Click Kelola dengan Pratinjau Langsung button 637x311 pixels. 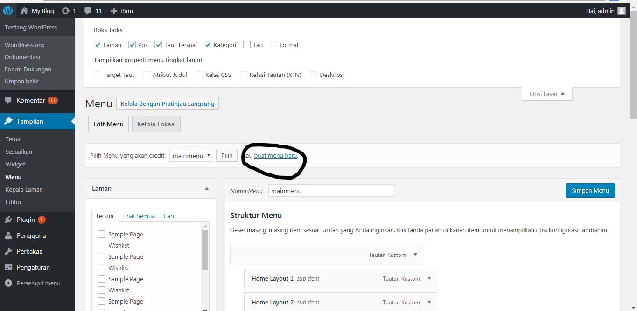tap(168, 104)
